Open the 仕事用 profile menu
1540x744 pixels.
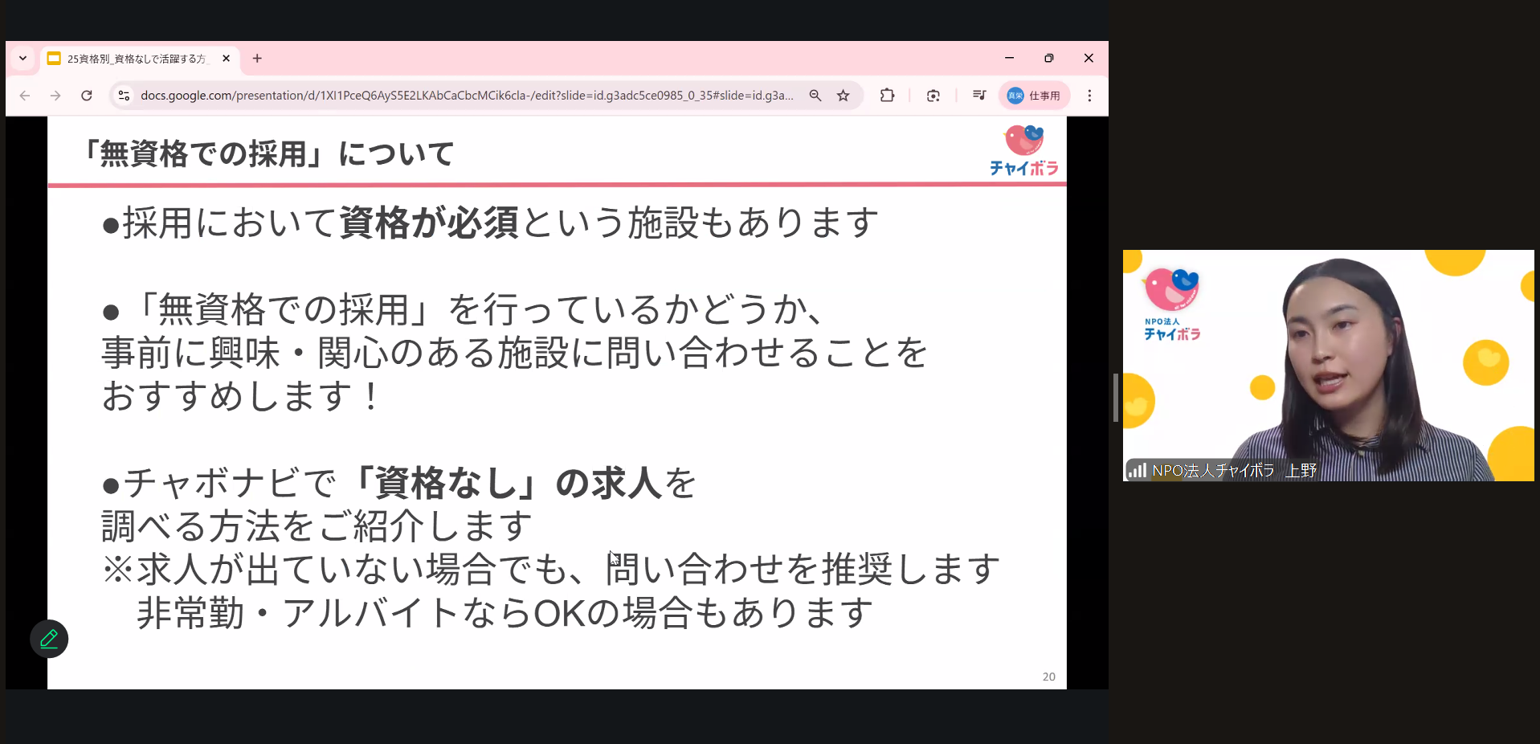[x=1034, y=96]
